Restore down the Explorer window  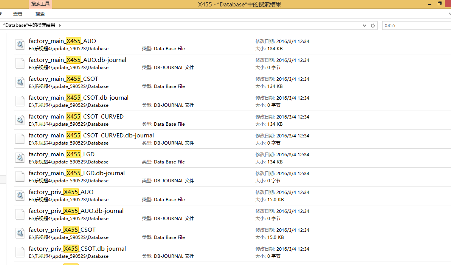point(440,4)
